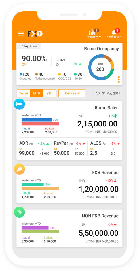Image resolution: width=139 pixels, height=272 pixels.
Task: Open Notification bell
Action: point(114,32)
